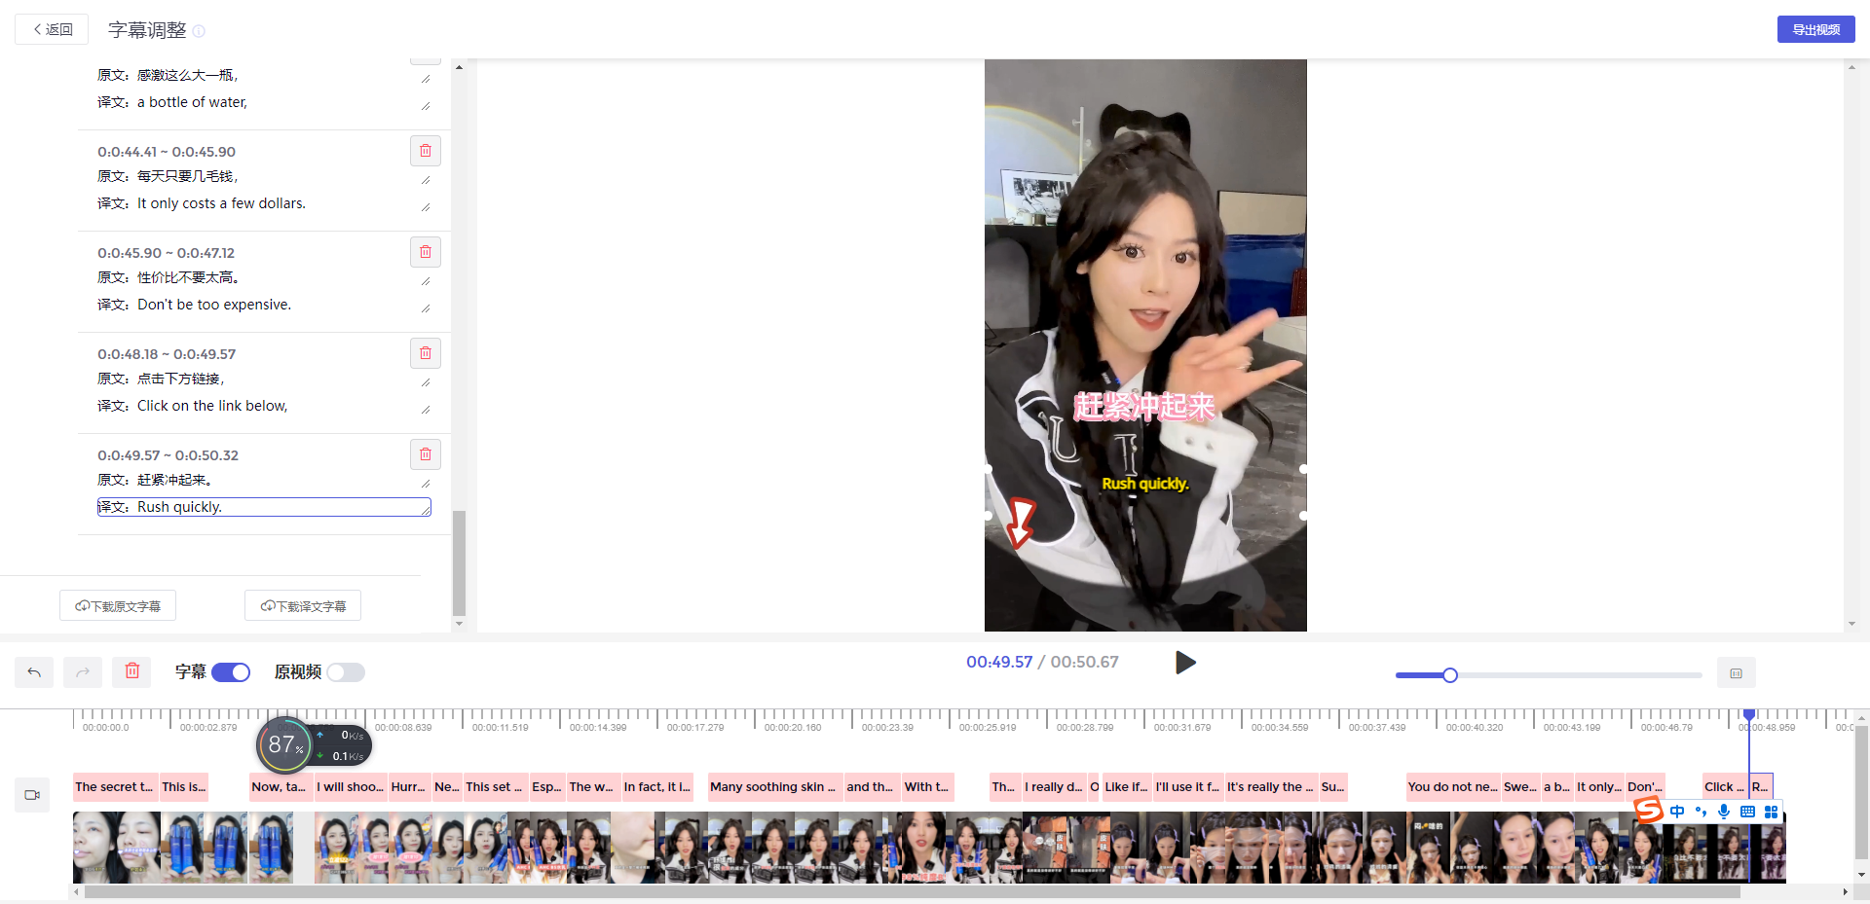
Task: Edit translation 'It only costs a few dollars.'
Action: tap(264, 203)
